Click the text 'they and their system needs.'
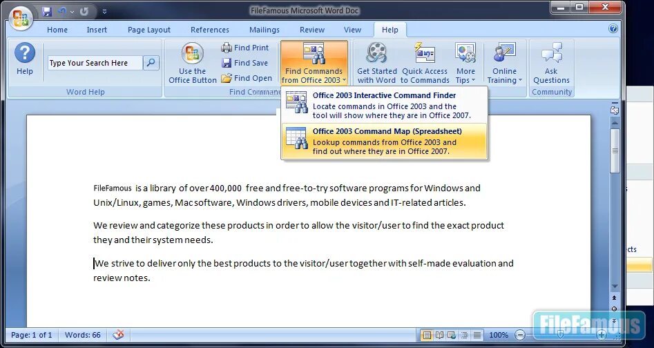Viewport: 654px width, 348px height. tap(153, 240)
